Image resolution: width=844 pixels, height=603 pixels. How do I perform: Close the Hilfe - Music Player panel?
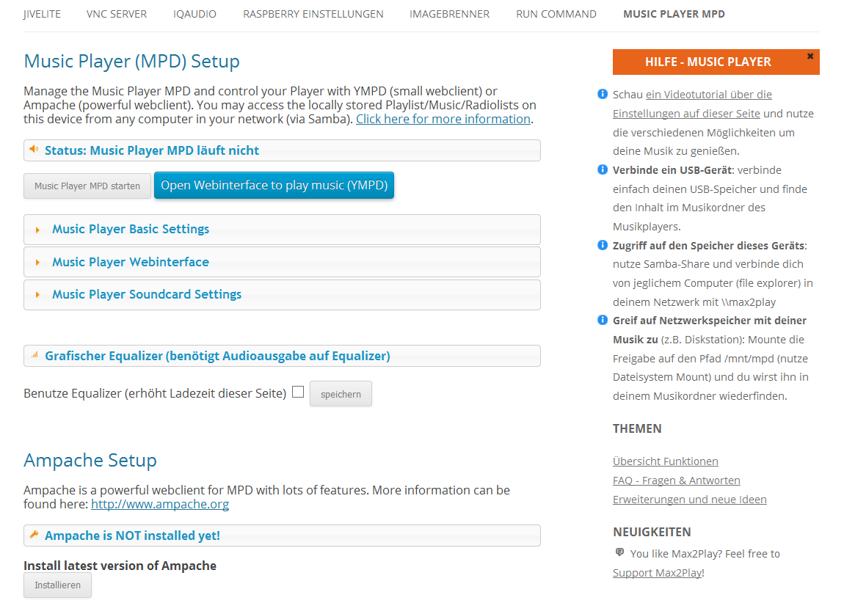click(810, 56)
